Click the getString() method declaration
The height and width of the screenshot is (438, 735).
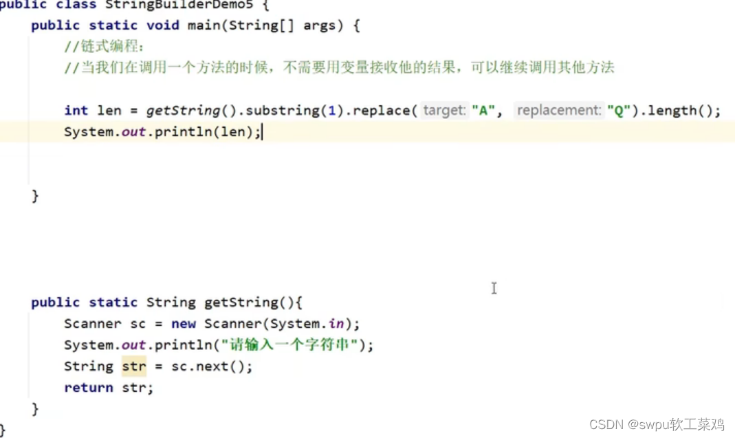(x=167, y=303)
